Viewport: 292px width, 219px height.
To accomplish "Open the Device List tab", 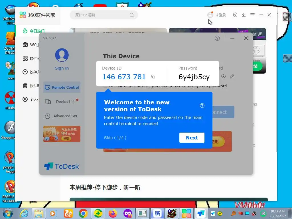I will [62, 102].
